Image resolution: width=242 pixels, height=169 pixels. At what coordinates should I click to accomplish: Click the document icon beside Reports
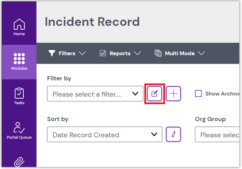coord(102,53)
